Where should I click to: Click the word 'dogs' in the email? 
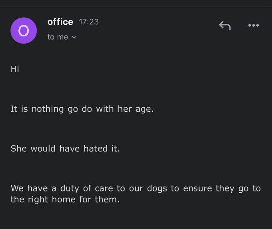click(x=157, y=189)
